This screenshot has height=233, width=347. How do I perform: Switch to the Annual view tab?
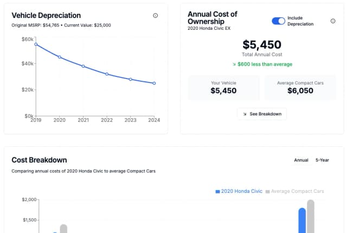[x=301, y=160]
